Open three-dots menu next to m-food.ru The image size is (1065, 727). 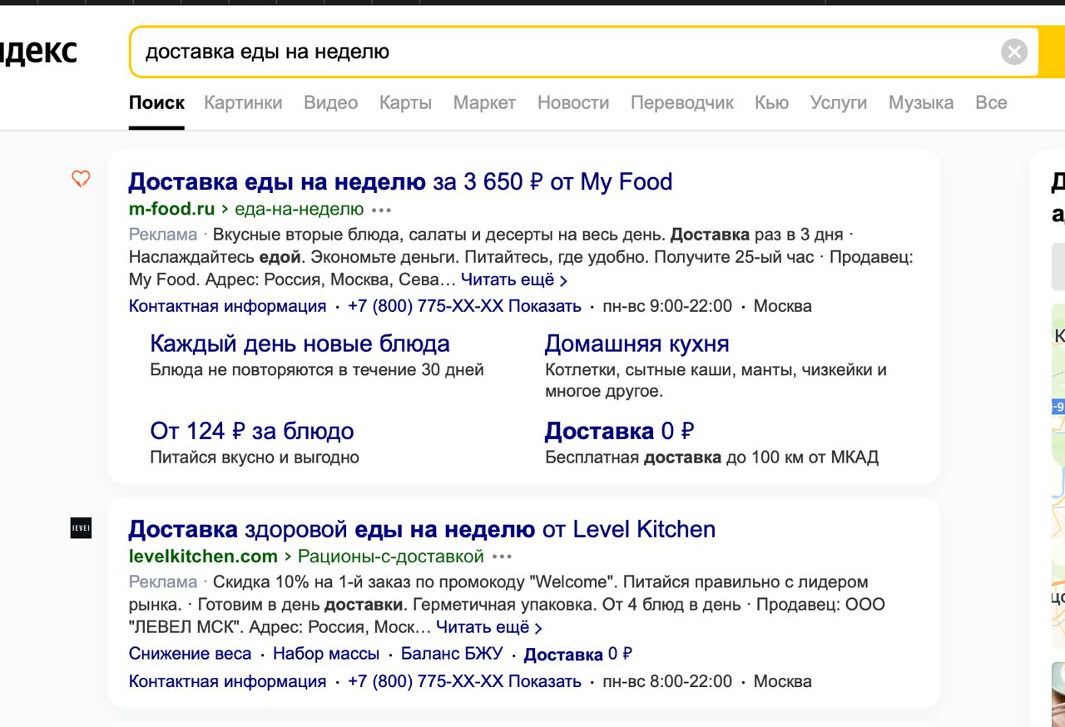pyautogui.click(x=382, y=210)
